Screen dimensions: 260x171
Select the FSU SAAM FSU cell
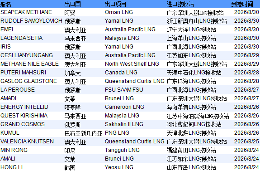(x=124, y=90)
